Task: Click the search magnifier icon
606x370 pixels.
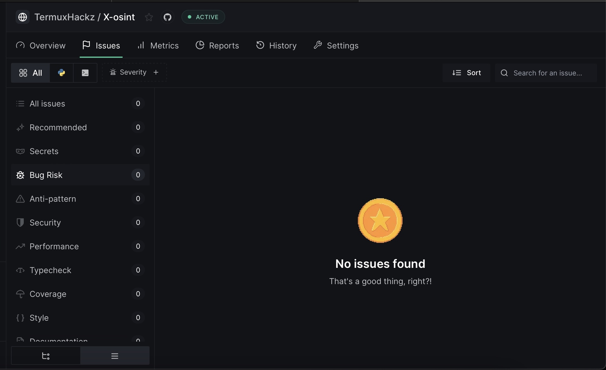Action: [x=504, y=73]
